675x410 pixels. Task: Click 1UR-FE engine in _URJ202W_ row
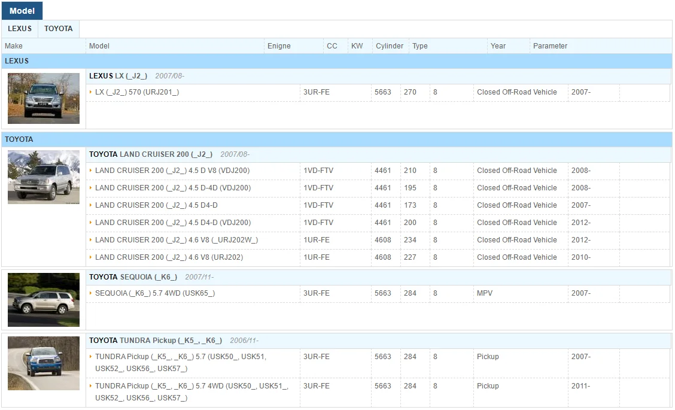317,240
